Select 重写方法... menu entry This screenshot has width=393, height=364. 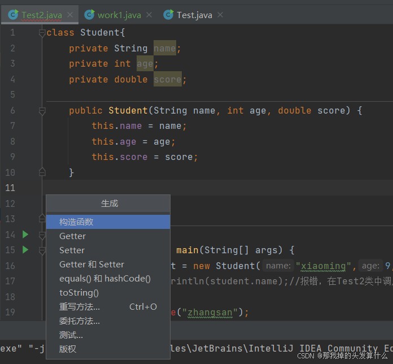pyautogui.click(x=108, y=307)
